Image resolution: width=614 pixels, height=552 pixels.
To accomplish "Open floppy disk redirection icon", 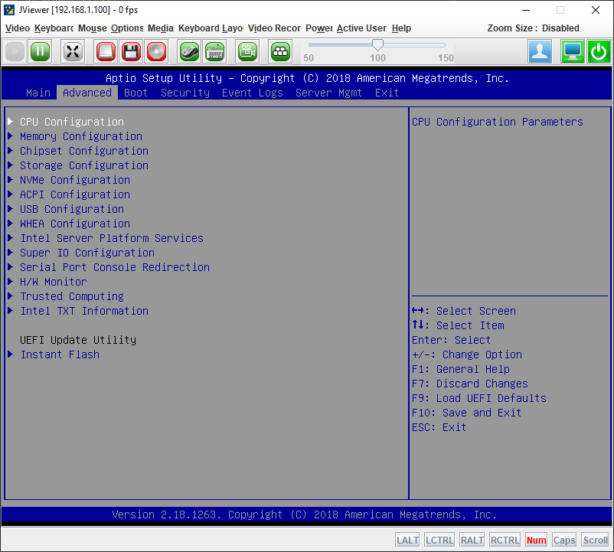I will (x=131, y=51).
